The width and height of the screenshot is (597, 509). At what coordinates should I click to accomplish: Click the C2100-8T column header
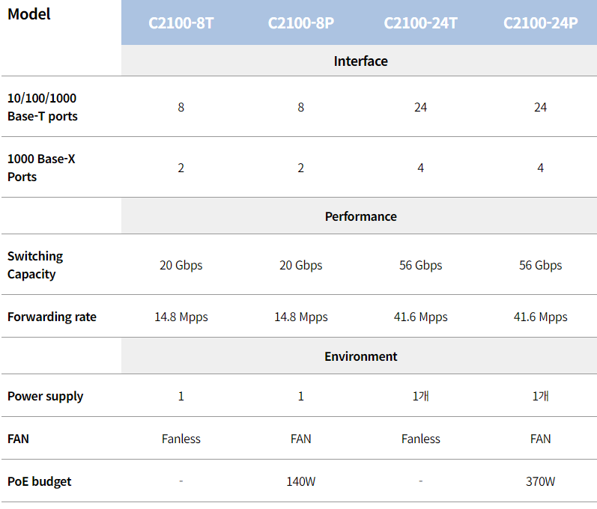(181, 23)
